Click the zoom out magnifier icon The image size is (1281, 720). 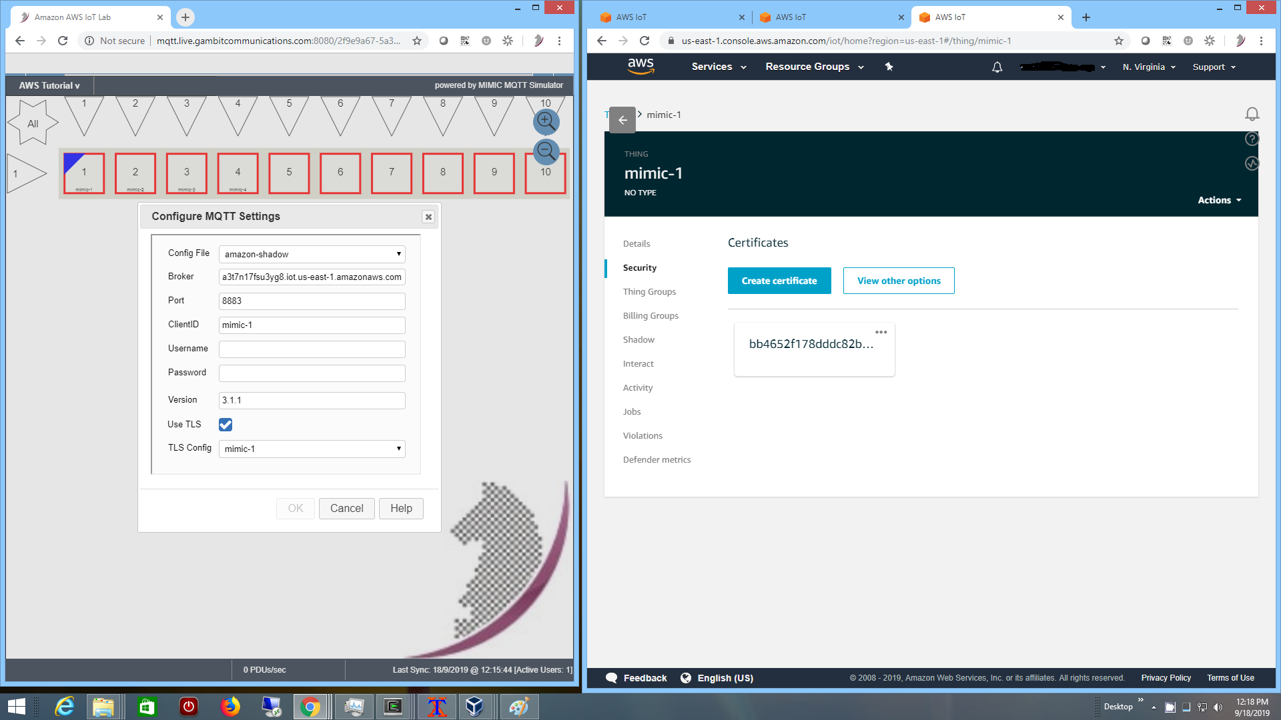546,151
